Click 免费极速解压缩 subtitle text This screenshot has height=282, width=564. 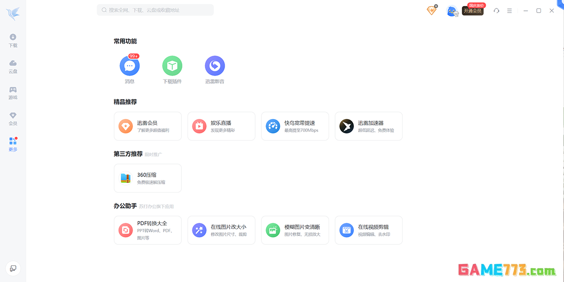coord(151,182)
